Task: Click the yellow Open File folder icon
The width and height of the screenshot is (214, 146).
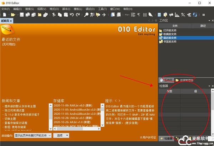Action: (13, 15)
